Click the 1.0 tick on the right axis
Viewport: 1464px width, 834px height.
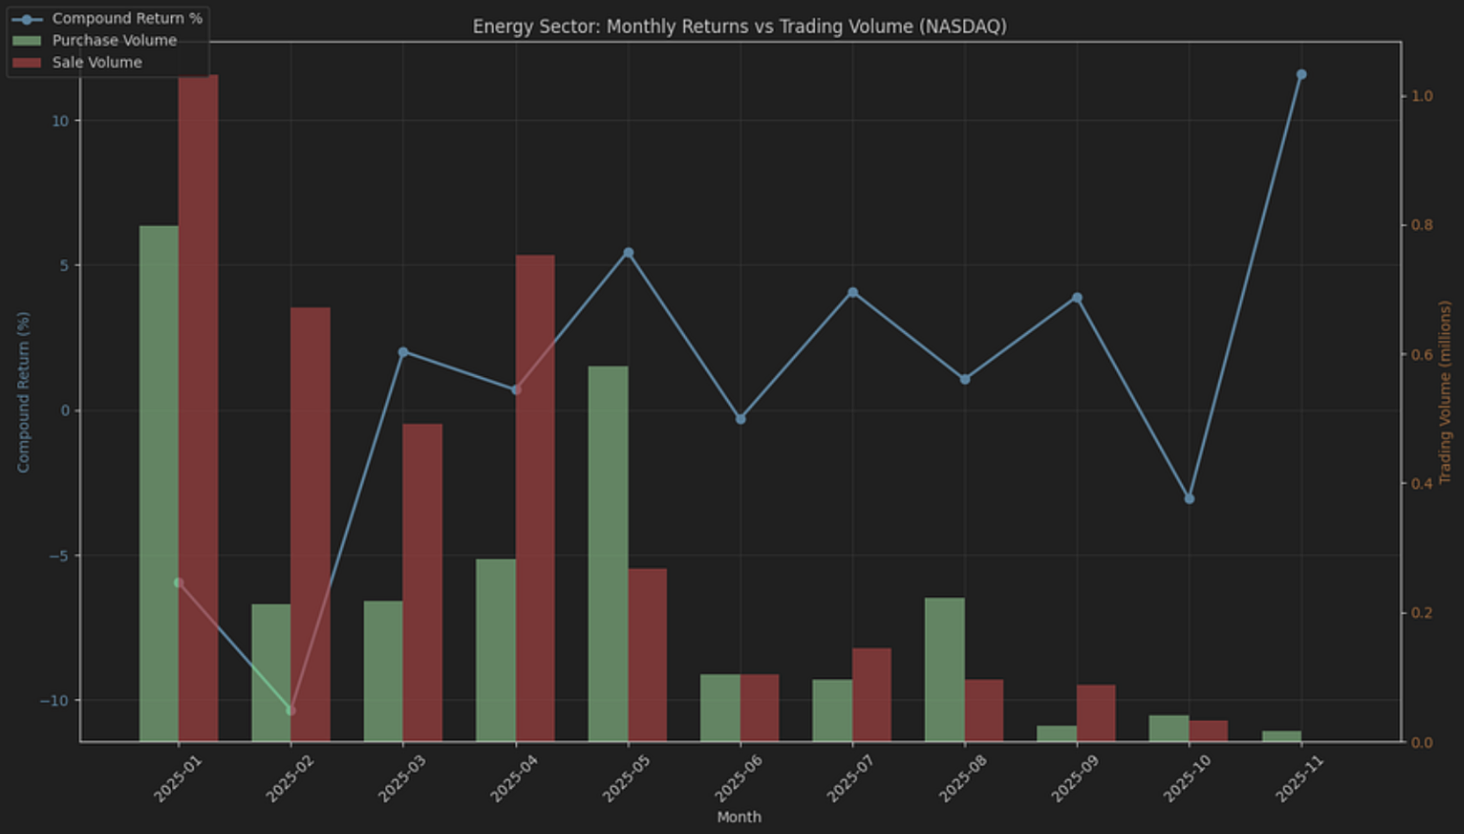point(1422,96)
